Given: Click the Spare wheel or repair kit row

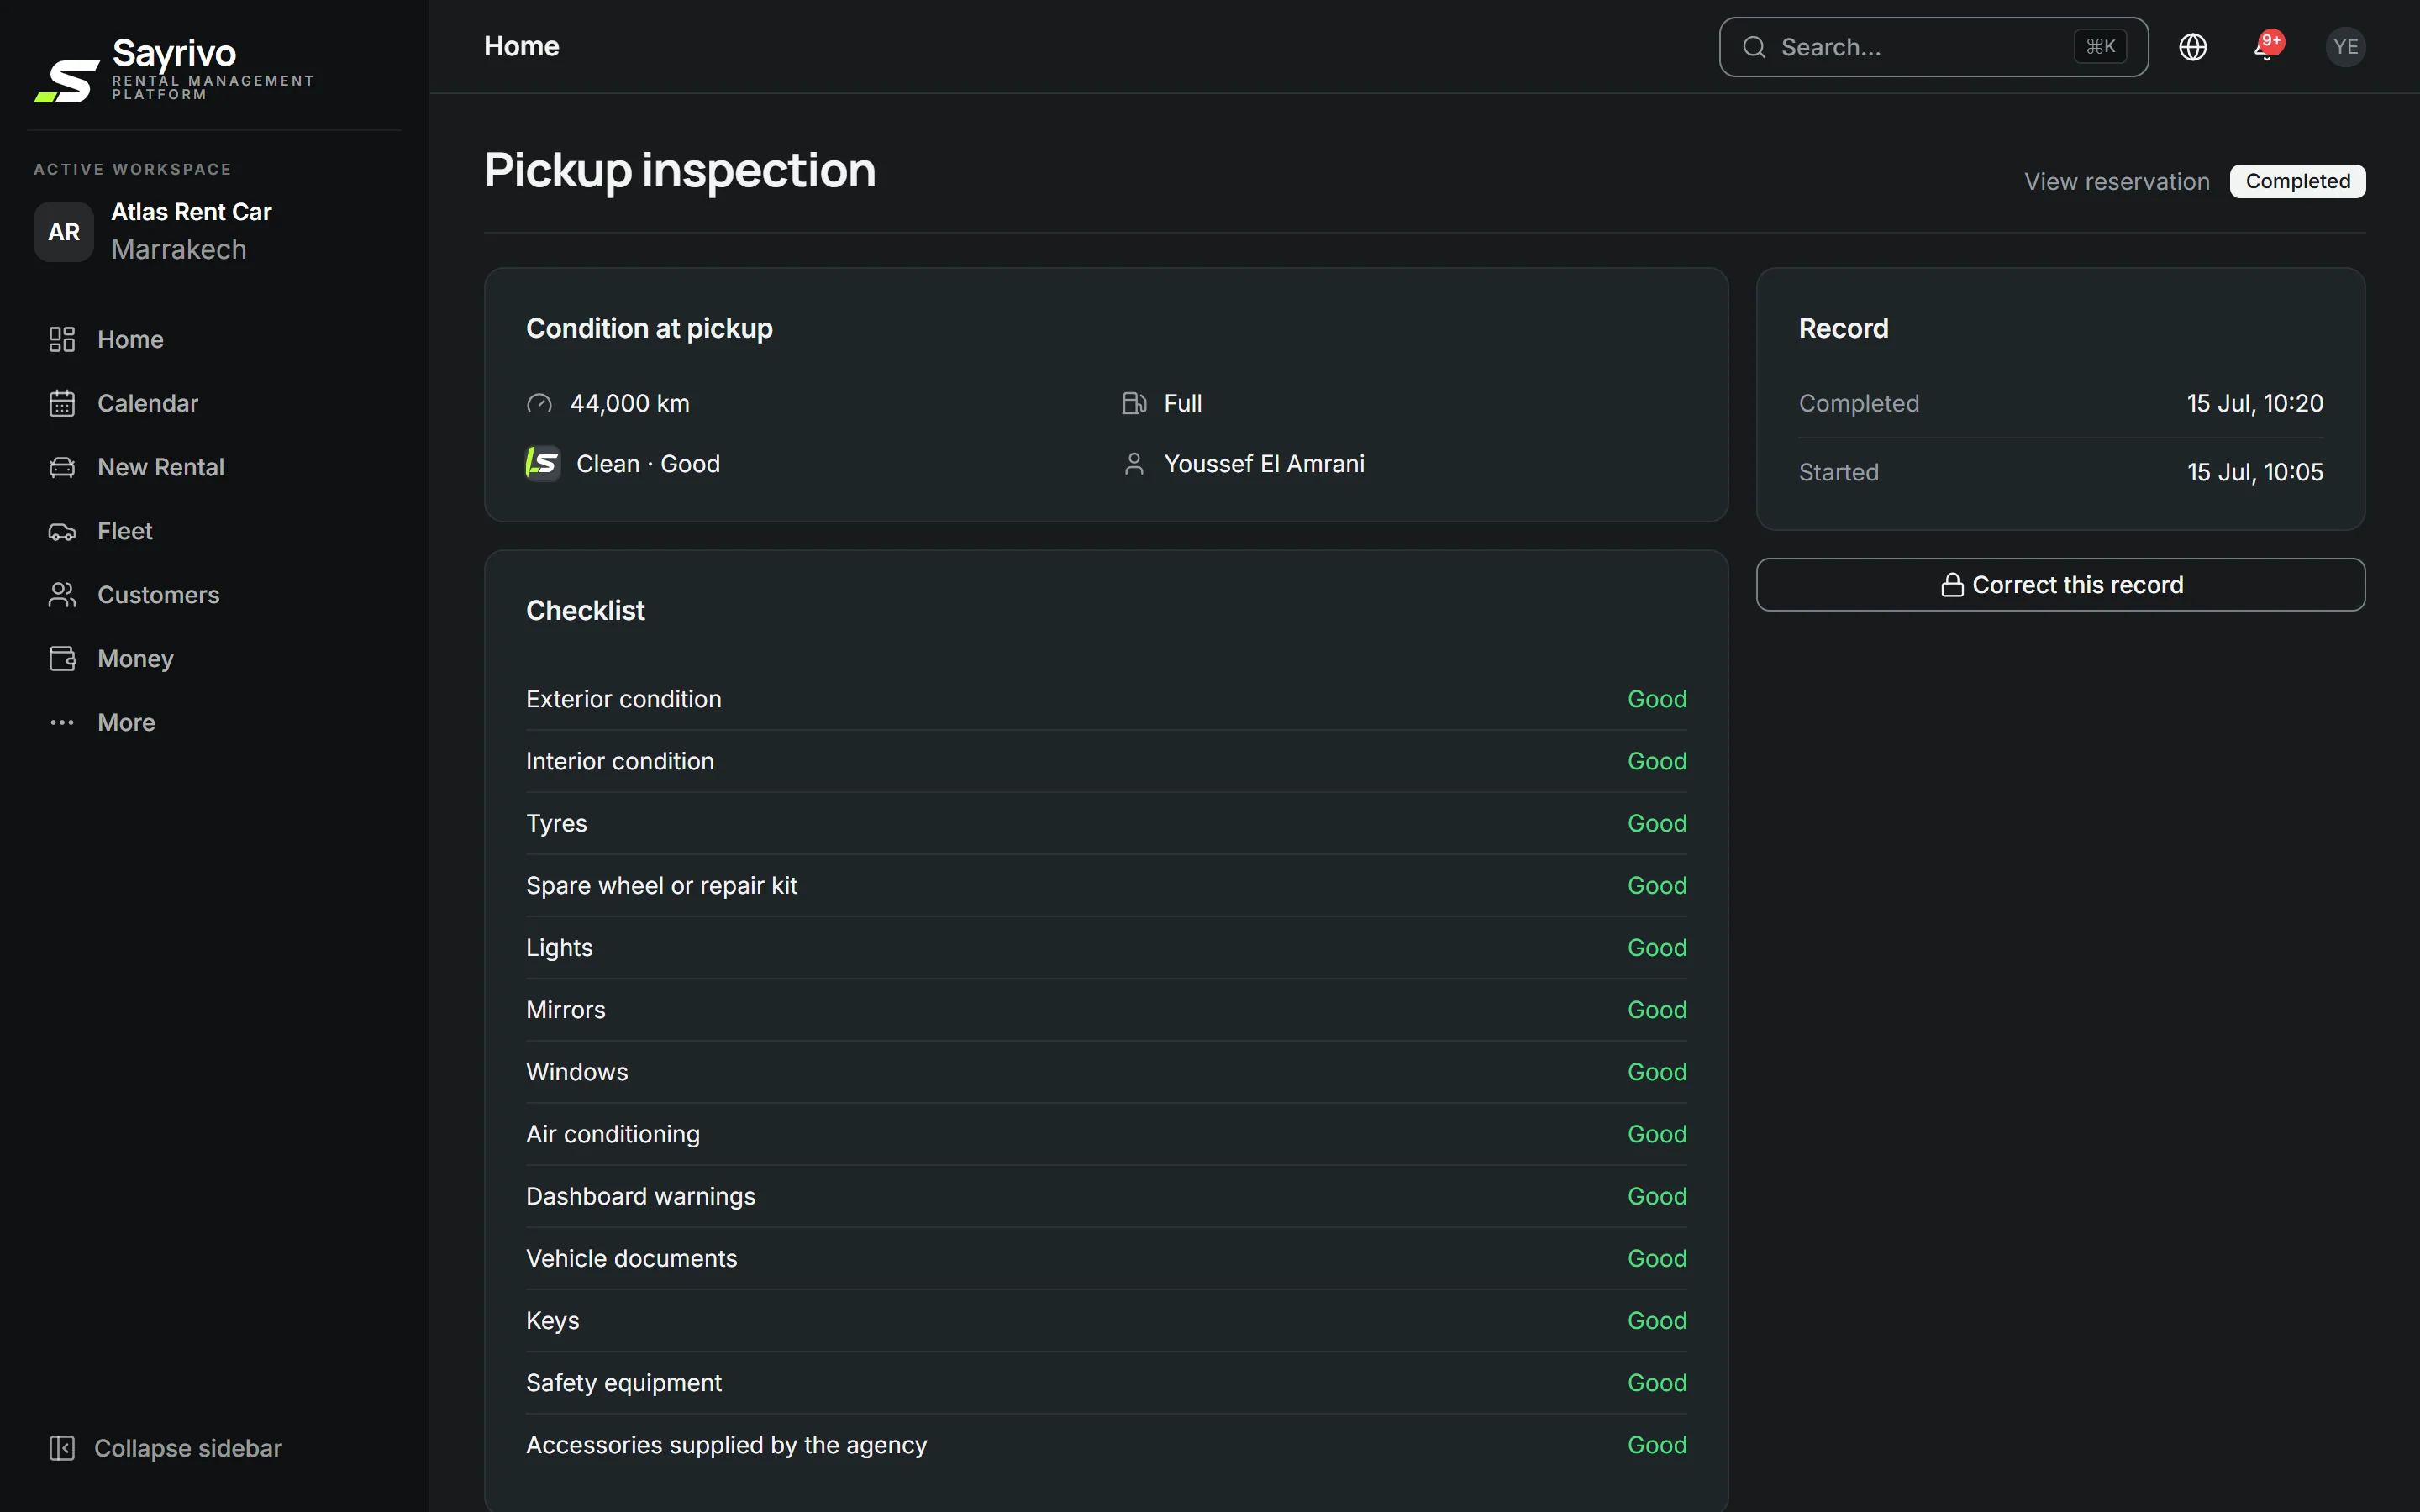Looking at the screenshot, I should (x=1106, y=885).
